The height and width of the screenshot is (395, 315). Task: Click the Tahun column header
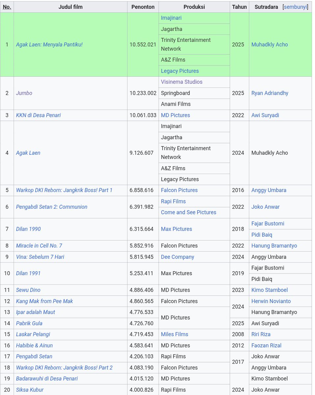coord(239,7)
